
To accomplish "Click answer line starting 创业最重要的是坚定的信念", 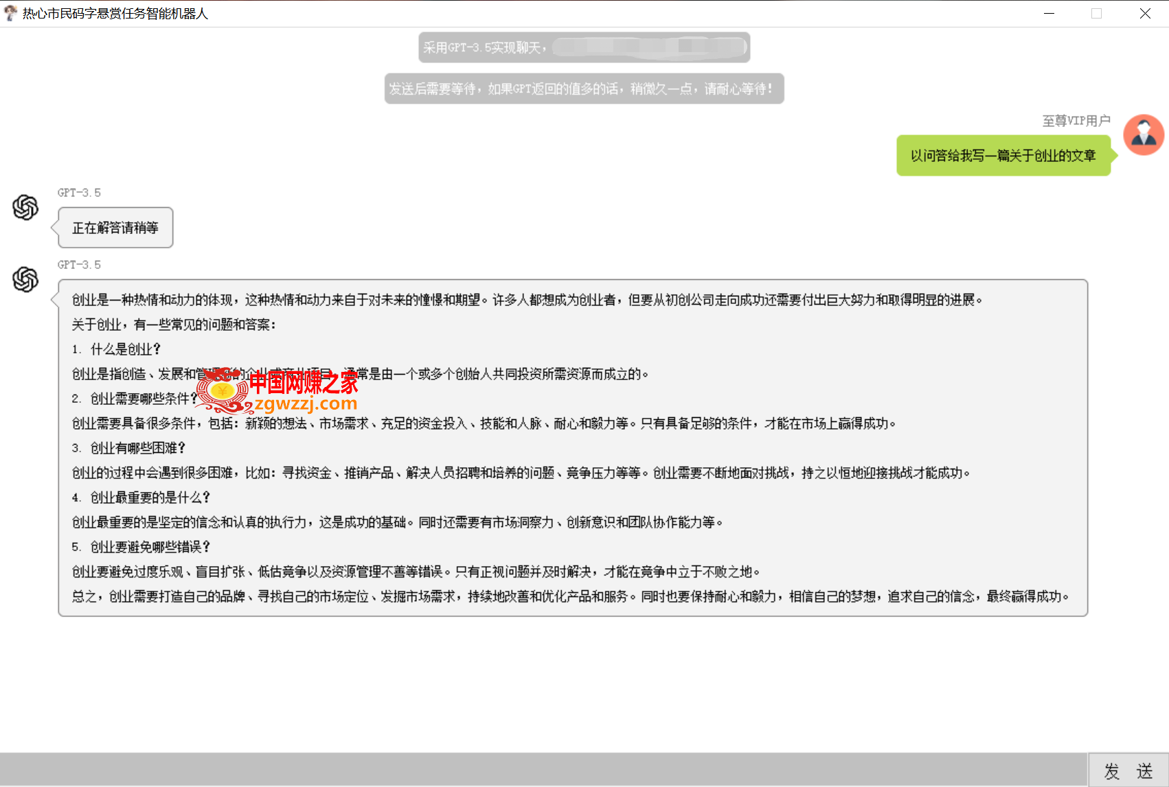I will pyautogui.click(x=398, y=522).
